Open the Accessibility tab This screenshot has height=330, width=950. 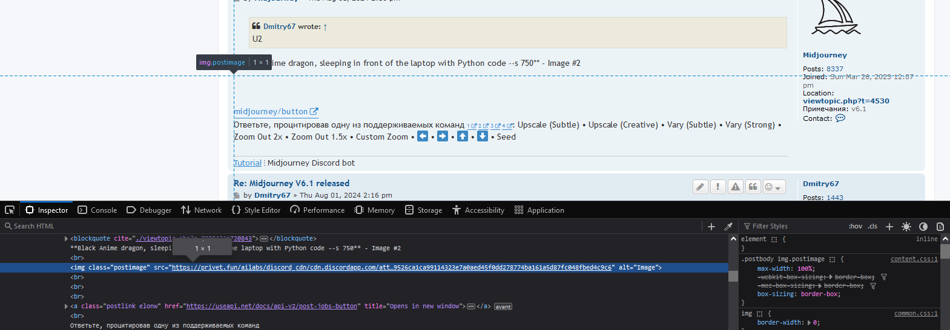pyautogui.click(x=478, y=210)
